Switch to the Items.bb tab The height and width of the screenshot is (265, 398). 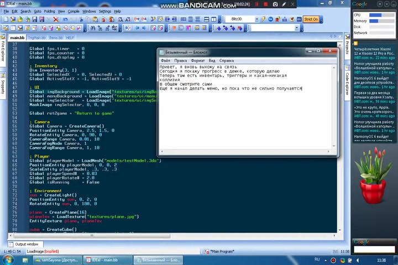(x=55, y=38)
